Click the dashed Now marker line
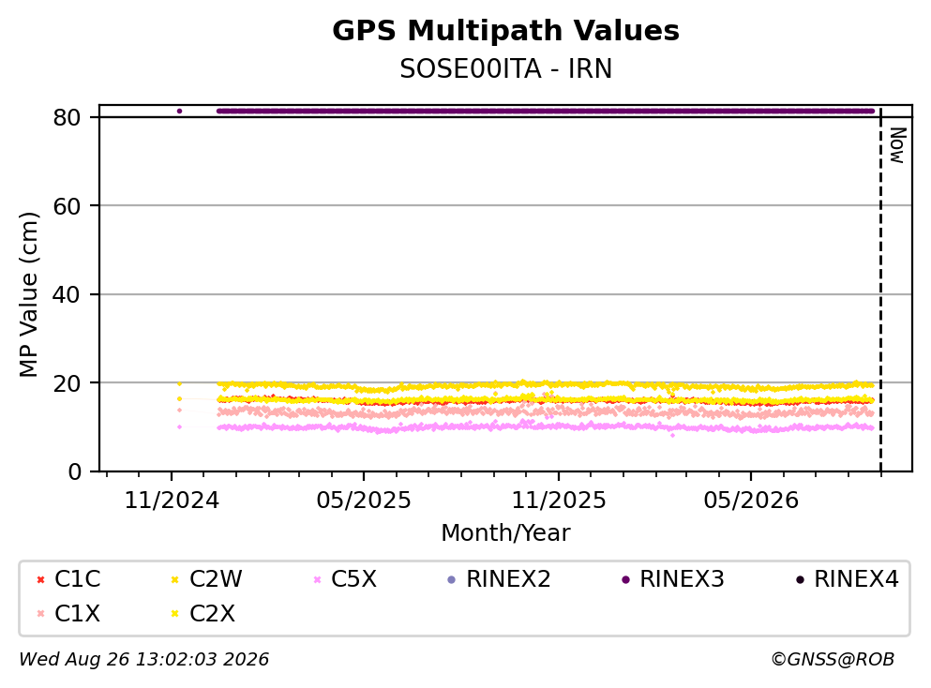 [880, 289]
